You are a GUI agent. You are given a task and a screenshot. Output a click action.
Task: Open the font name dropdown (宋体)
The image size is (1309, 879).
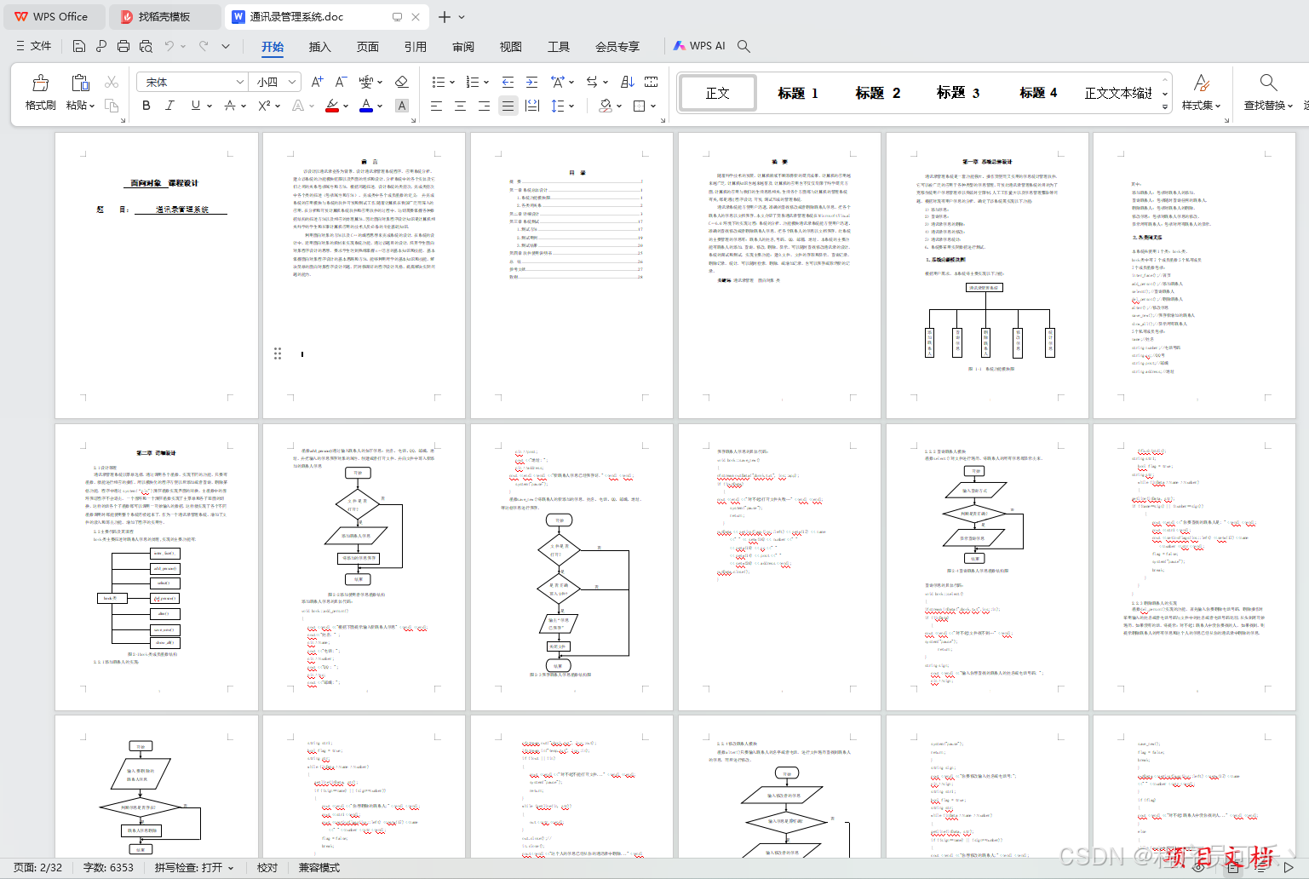pyautogui.click(x=240, y=82)
